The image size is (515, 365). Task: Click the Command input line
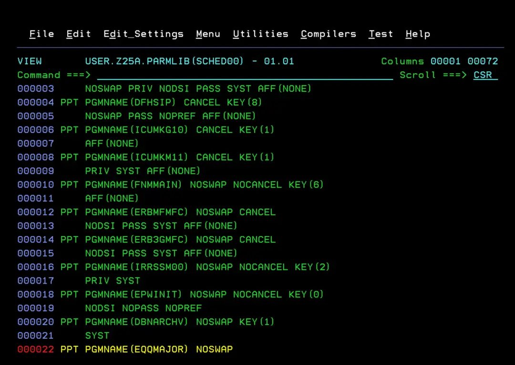click(x=245, y=75)
